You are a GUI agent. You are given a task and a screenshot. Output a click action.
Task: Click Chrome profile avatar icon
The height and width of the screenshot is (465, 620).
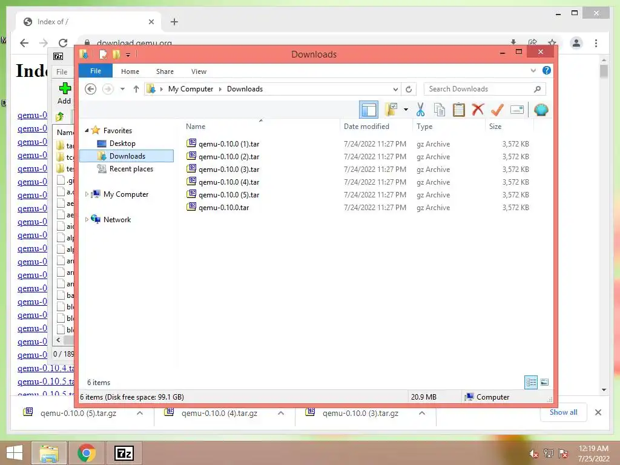576,43
